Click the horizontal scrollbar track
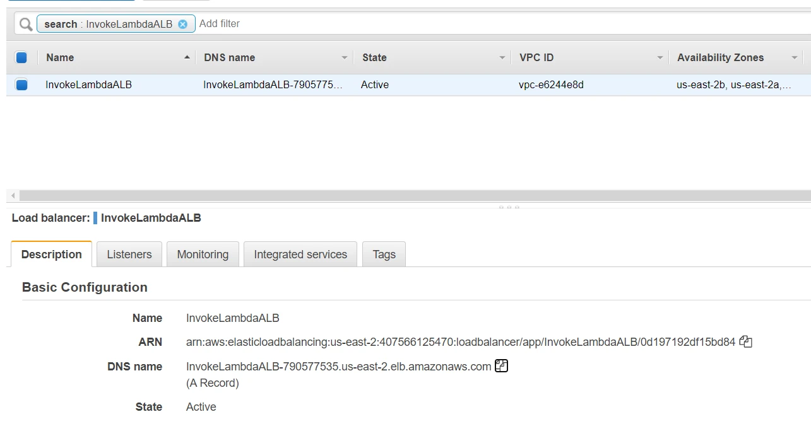Screen dimensions: 811x429 pos(410,196)
